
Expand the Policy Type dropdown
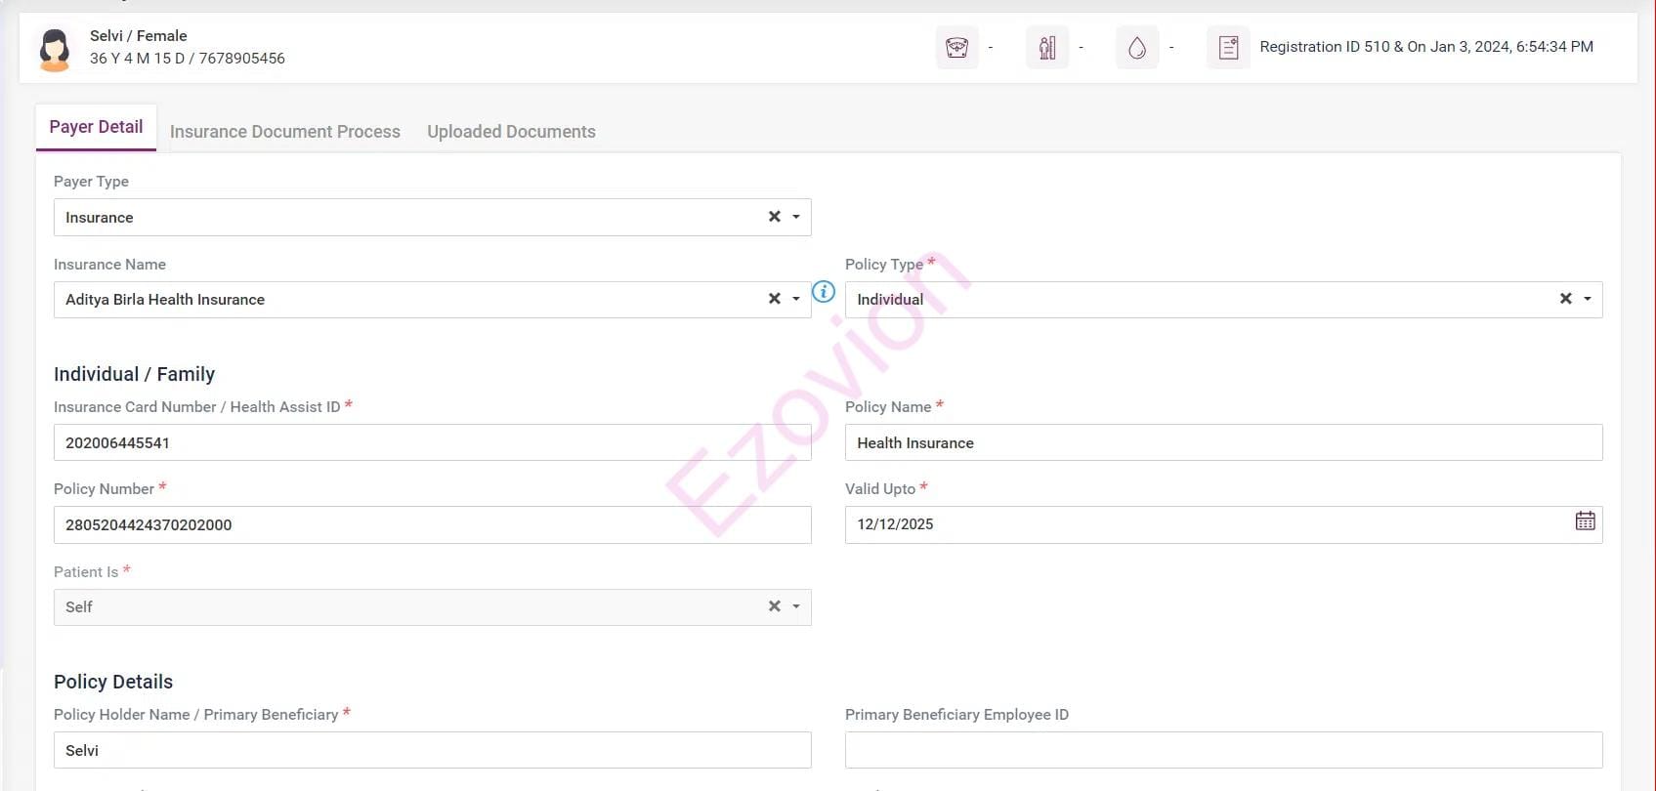pos(1588,299)
